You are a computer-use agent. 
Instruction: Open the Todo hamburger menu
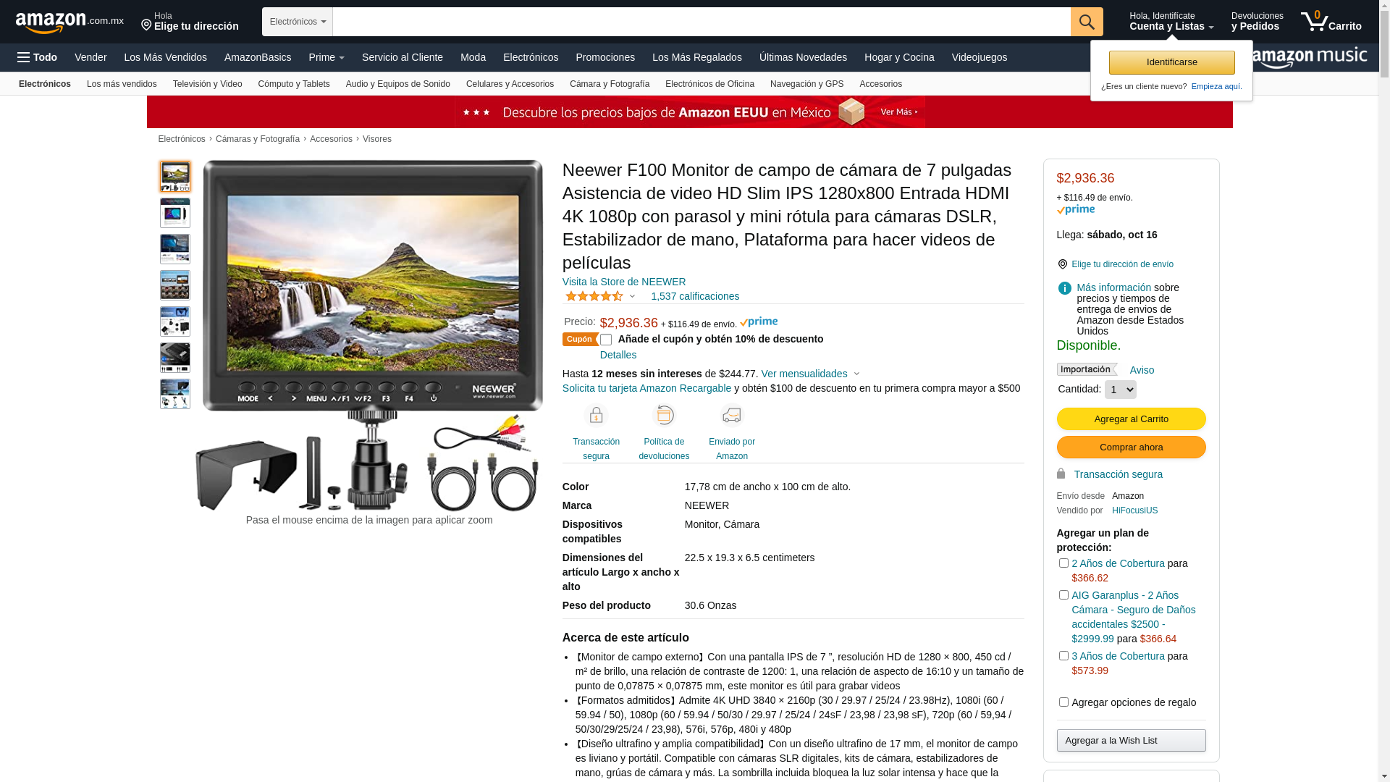(37, 57)
